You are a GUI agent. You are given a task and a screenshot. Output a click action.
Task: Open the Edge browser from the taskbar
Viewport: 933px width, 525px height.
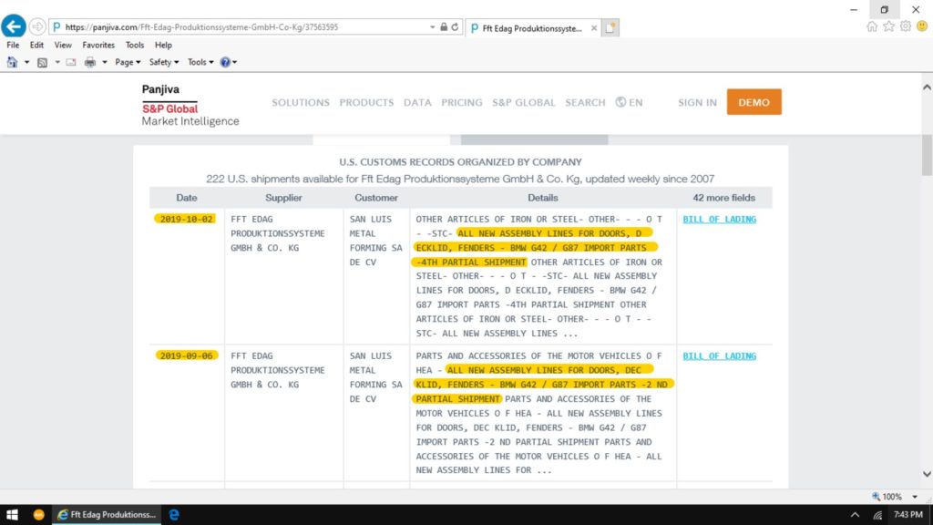click(x=174, y=515)
